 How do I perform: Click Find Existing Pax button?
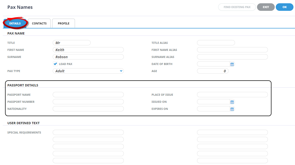237,7
